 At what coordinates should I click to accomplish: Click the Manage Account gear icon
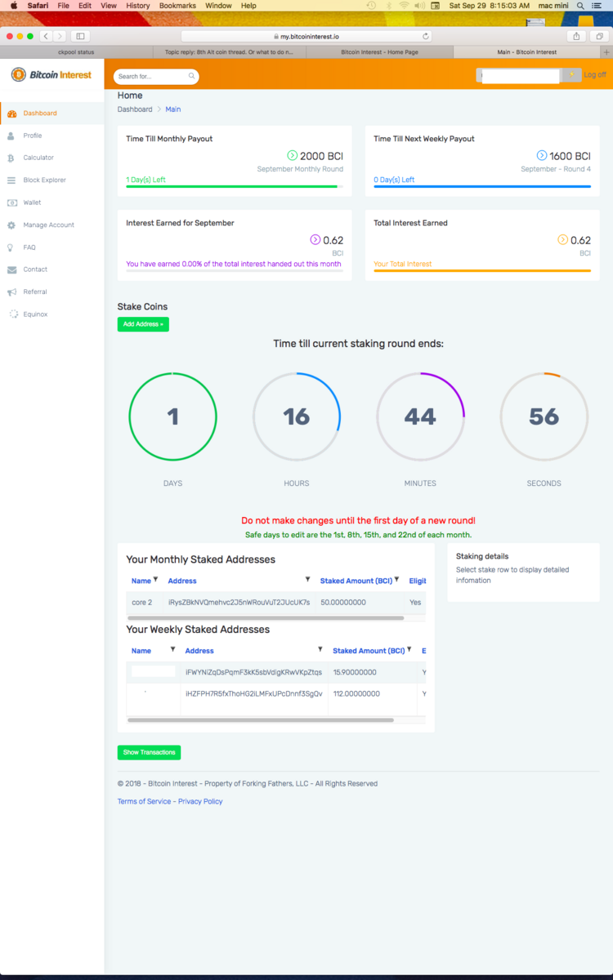pos(11,225)
